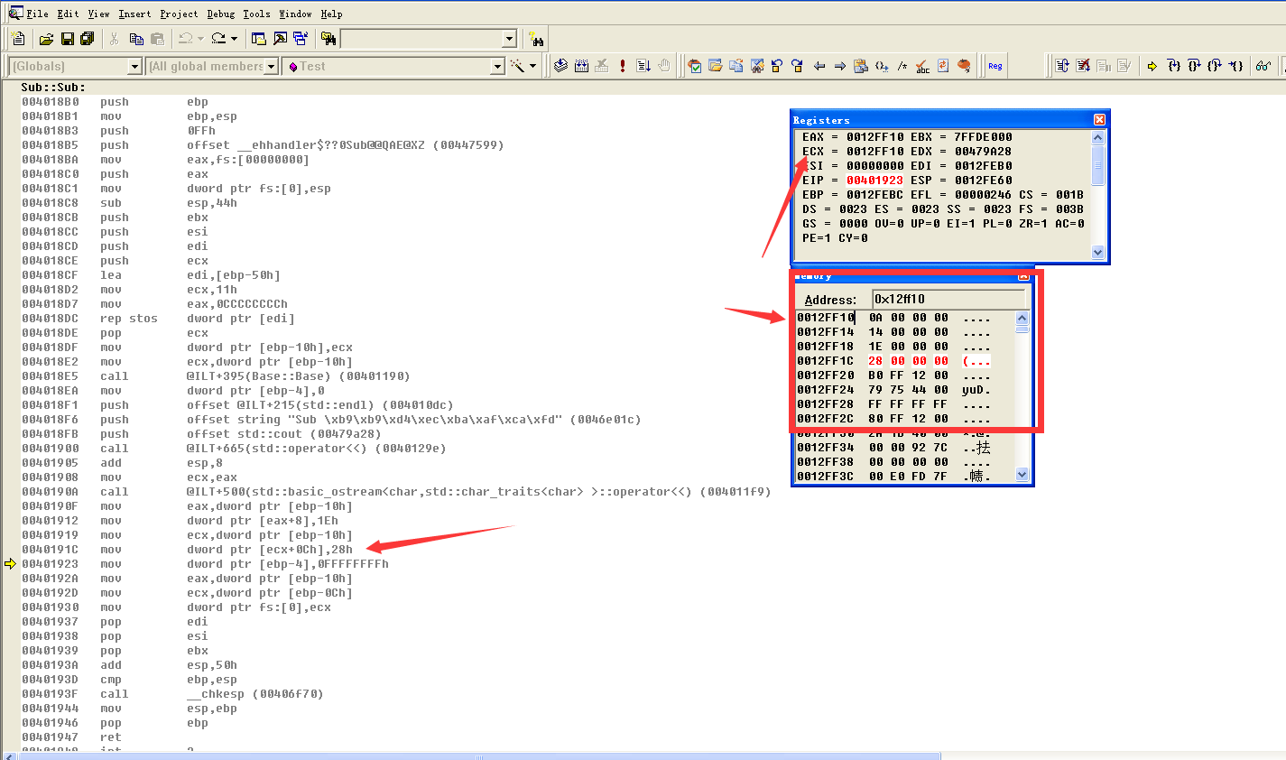
Task: Click the Memory window scroll up arrow
Action: 1022,318
